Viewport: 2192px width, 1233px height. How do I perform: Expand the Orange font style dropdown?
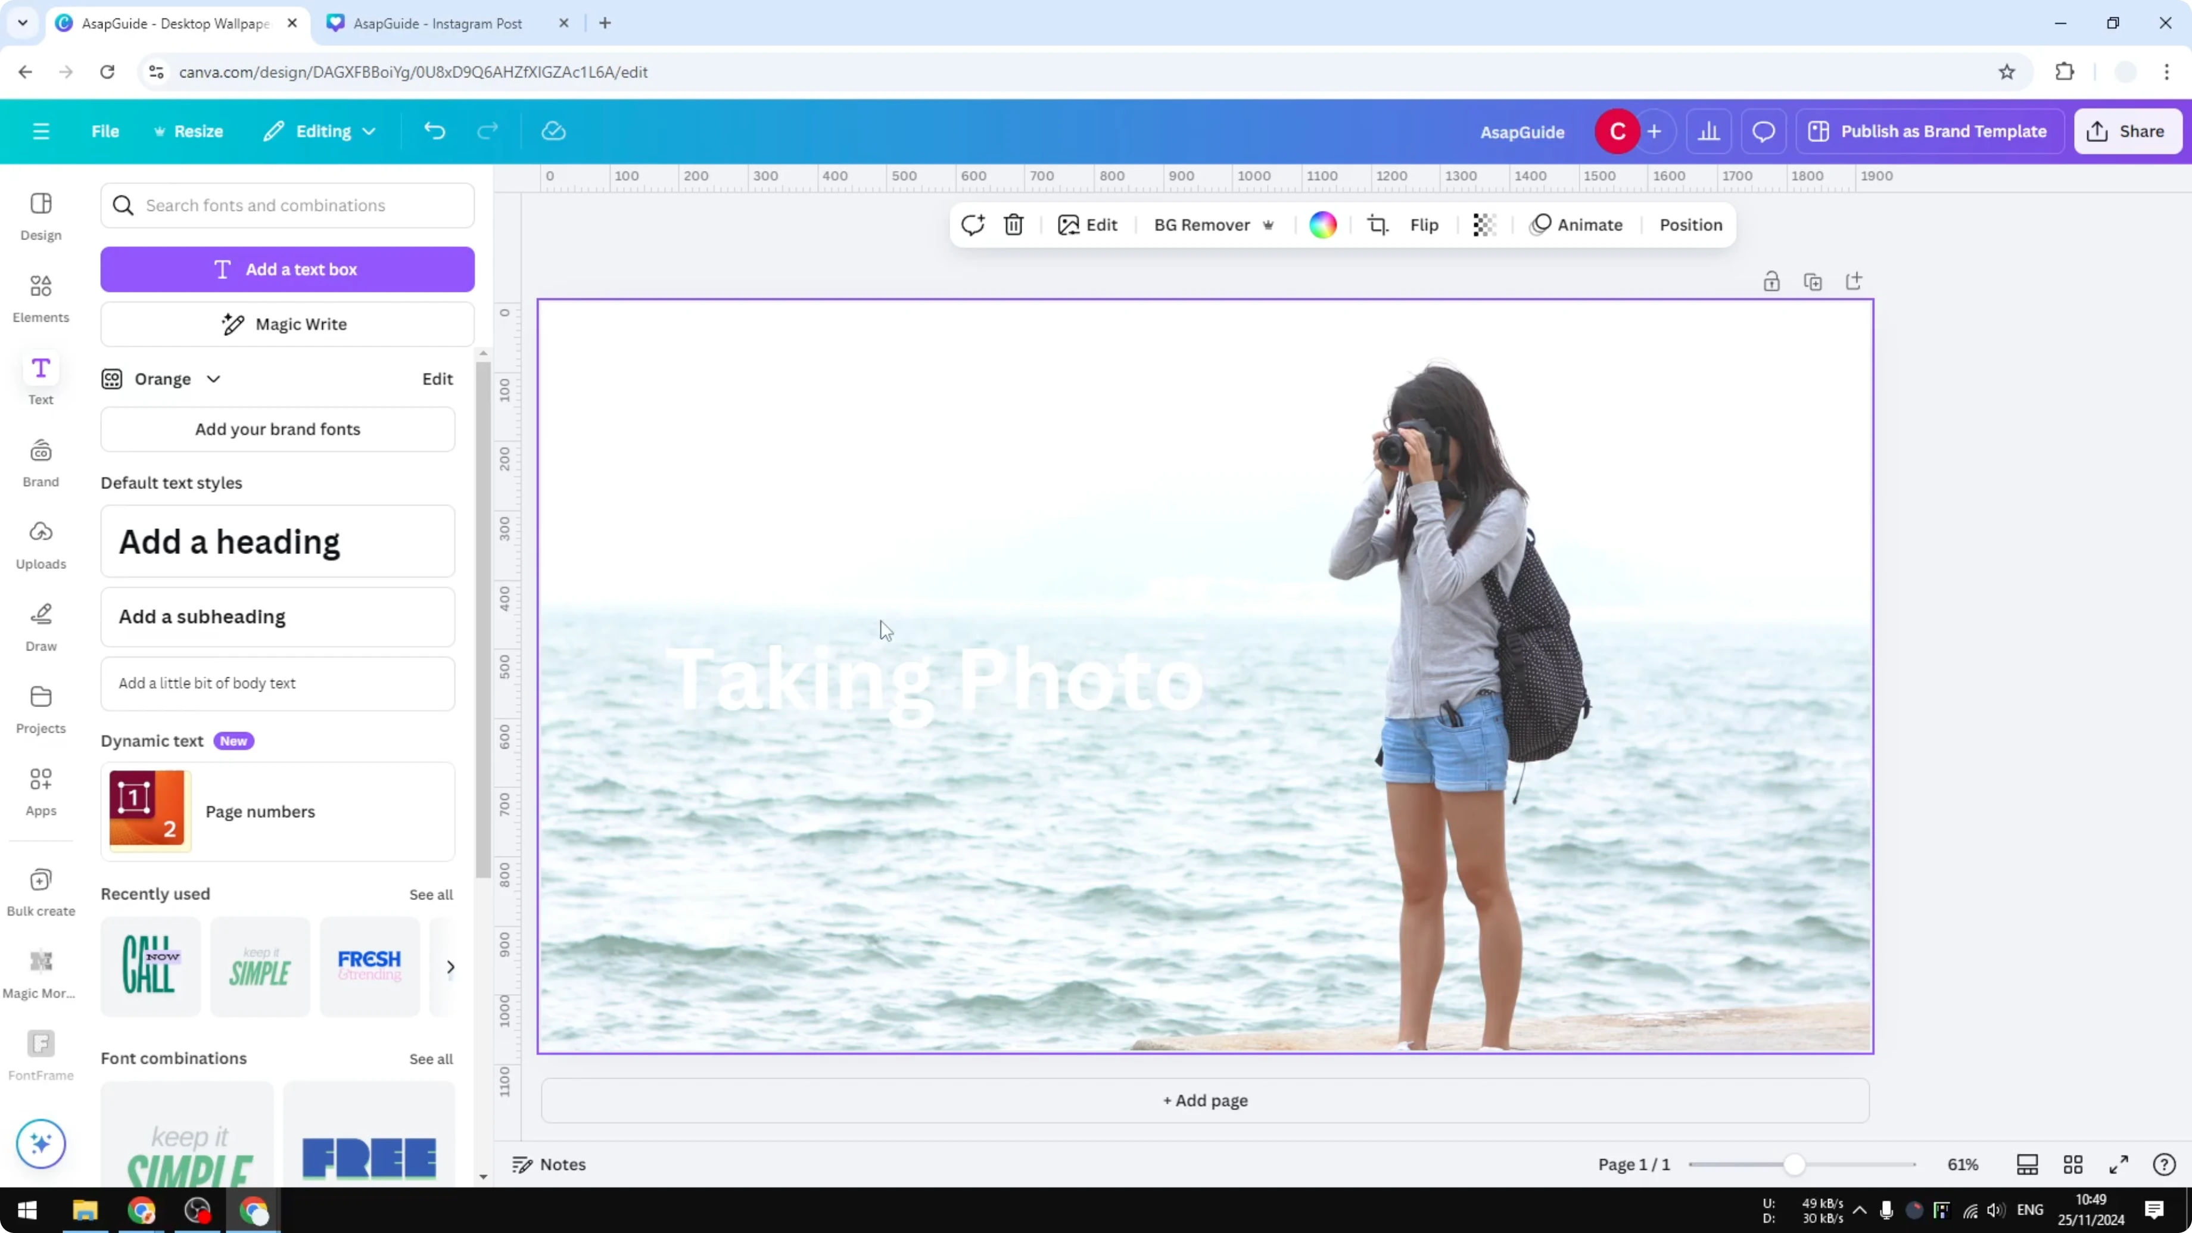click(214, 379)
